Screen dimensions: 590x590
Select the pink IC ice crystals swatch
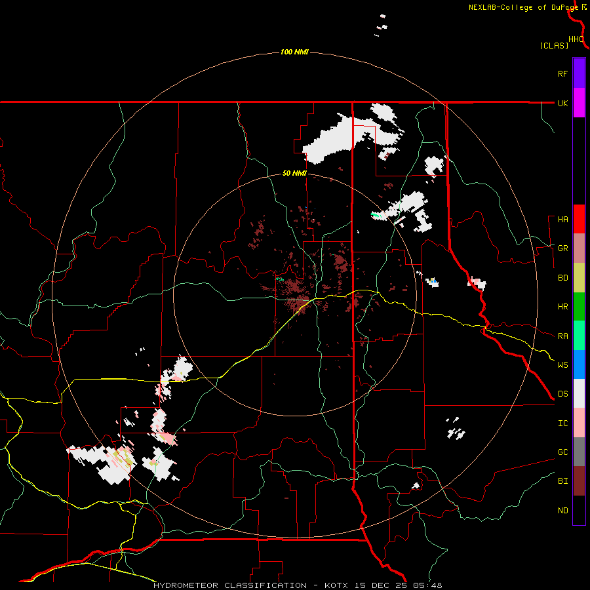pyautogui.click(x=579, y=423)
